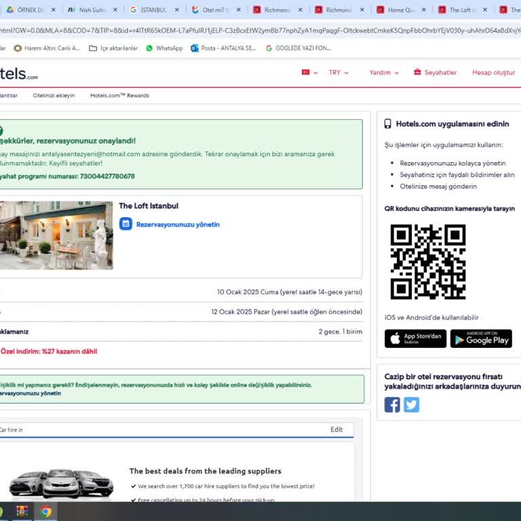Click the Facebook share icon
This screenshot has height=521, width=521.
click(392, 405)
